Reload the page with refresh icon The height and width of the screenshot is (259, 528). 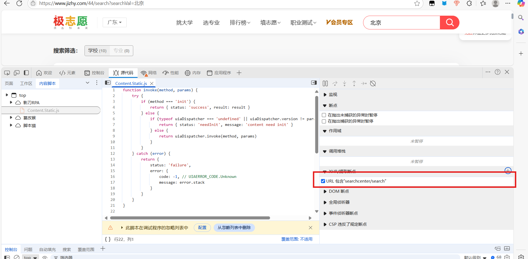[19, 3]
